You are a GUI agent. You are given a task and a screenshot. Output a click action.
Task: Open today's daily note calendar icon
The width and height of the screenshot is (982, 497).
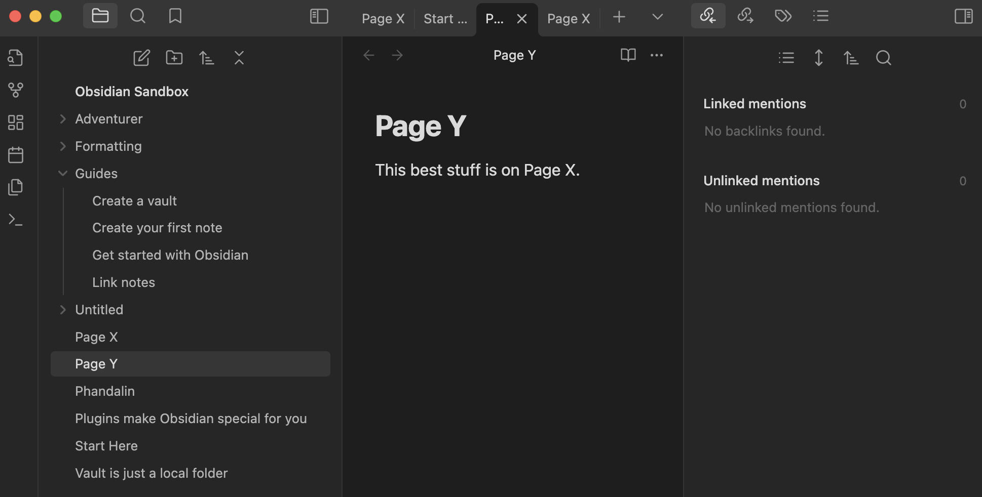click(x=16, y=155)
